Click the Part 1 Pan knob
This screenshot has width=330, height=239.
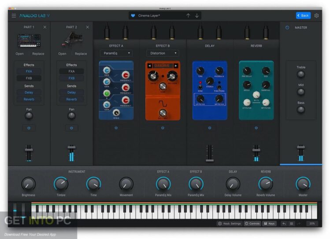(x=29, y=116)
